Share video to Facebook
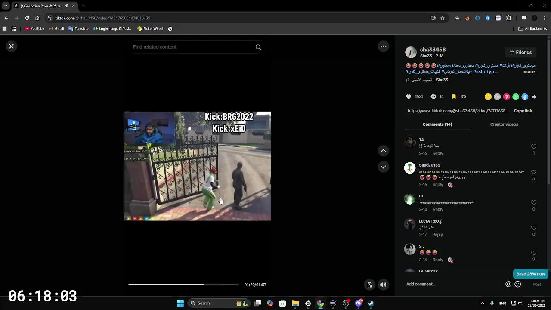 525,97
